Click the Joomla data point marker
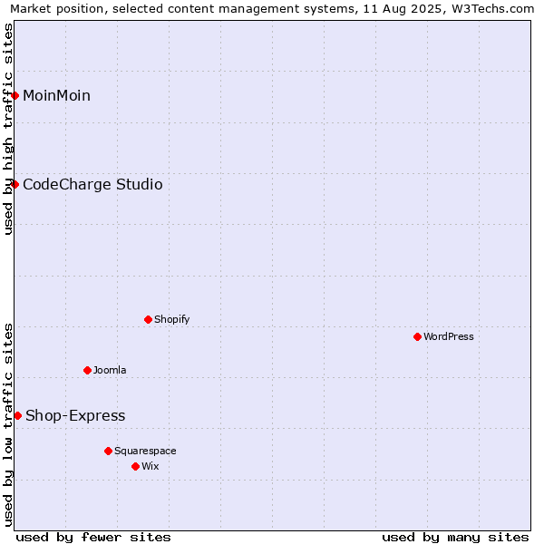The width and height of the screenshot is (544, 544). tap(87, 370)
